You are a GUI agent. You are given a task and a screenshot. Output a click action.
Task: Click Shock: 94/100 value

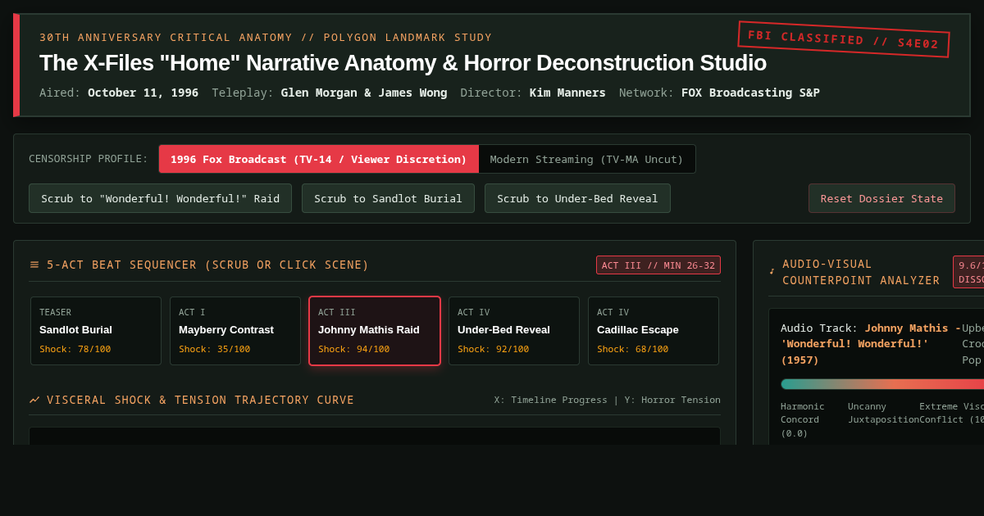[353, 349]
